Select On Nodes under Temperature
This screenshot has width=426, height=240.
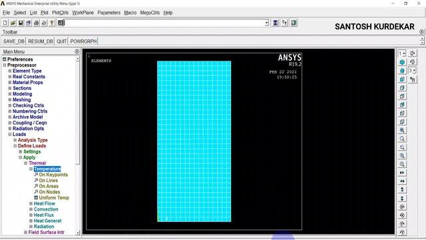tap(49, 192)
